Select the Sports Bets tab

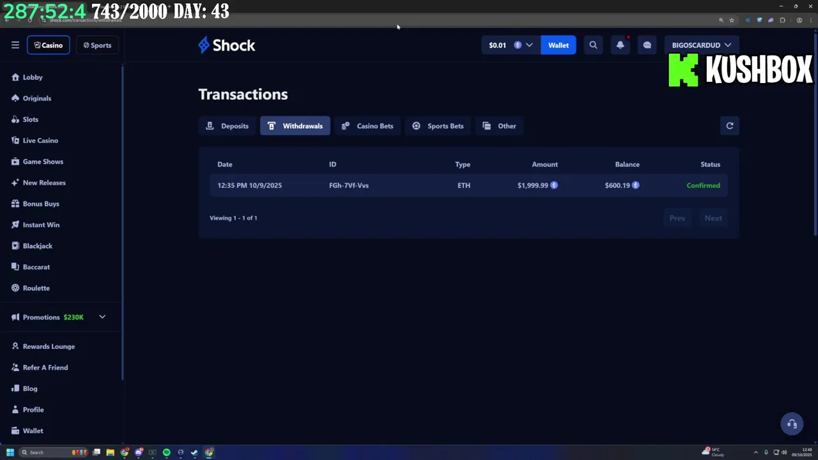pyautogui.click(x=438, y=126)
